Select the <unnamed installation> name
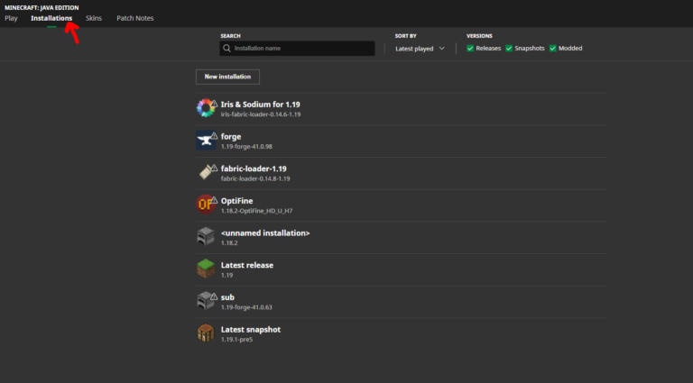The height and width of the screenshot is (383, 693). 265,233
